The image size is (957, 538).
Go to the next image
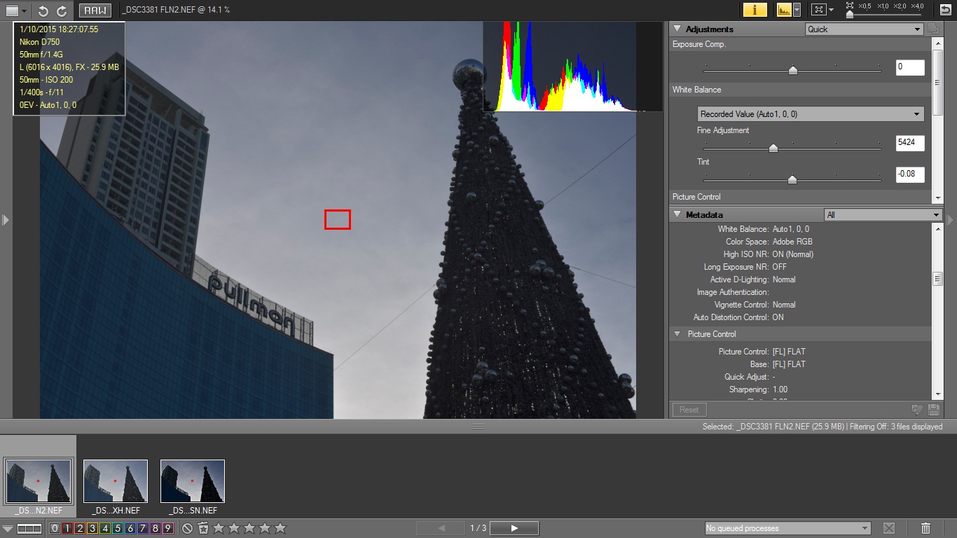click(514, 528)
